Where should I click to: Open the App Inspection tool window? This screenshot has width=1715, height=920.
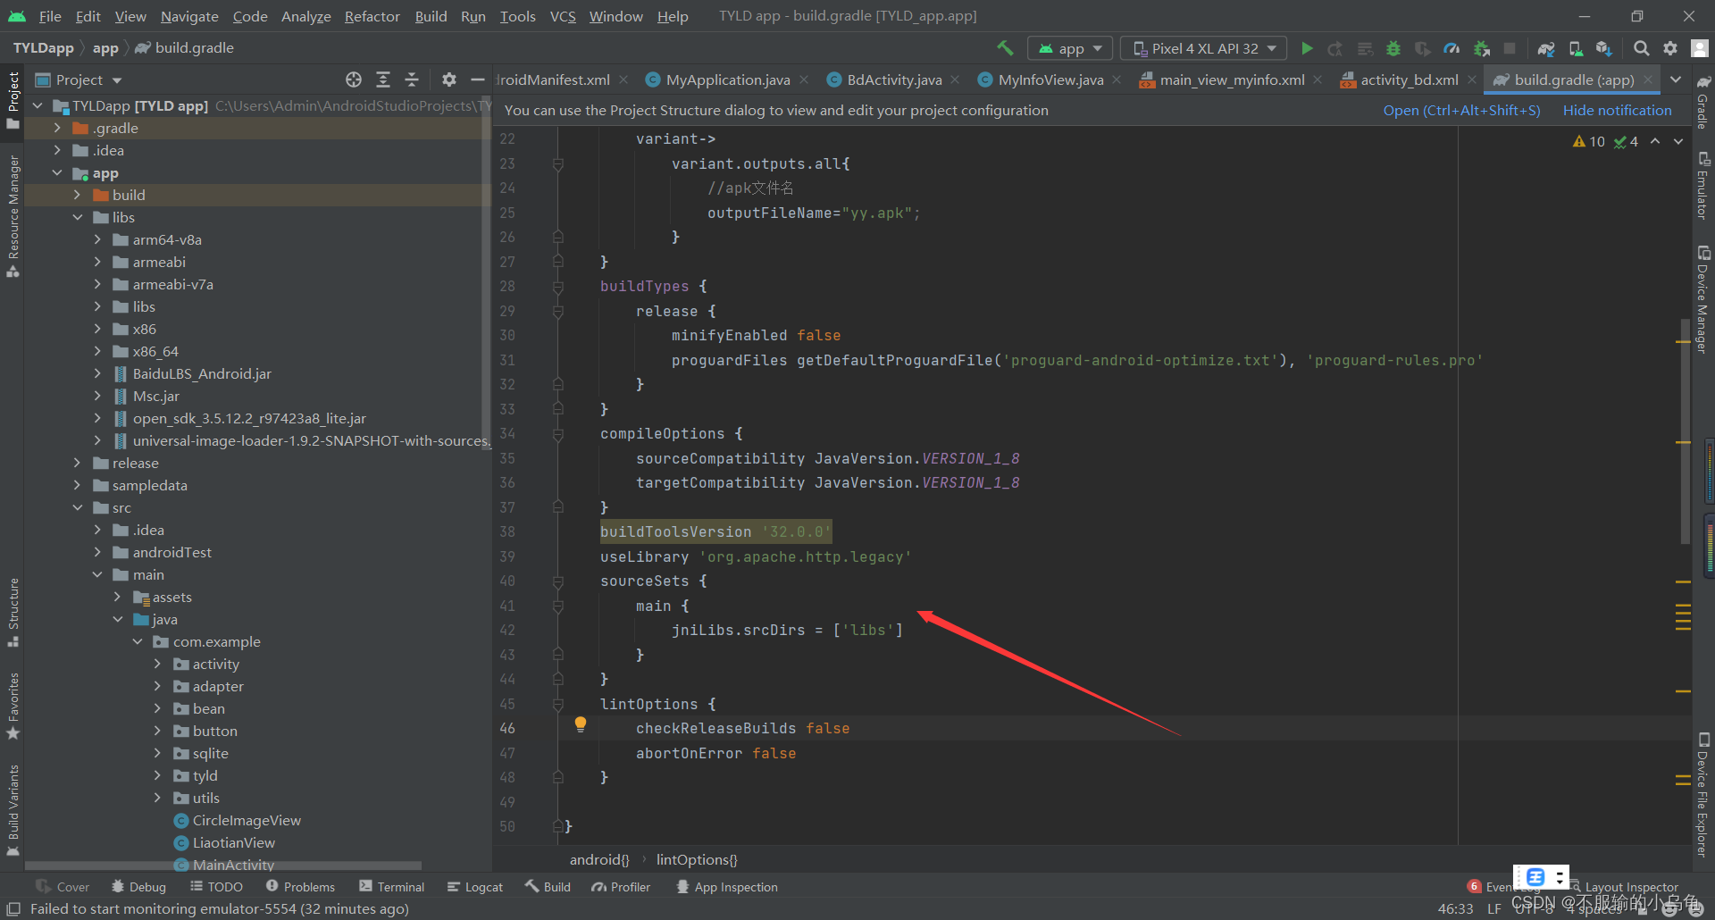click(726, 887)
